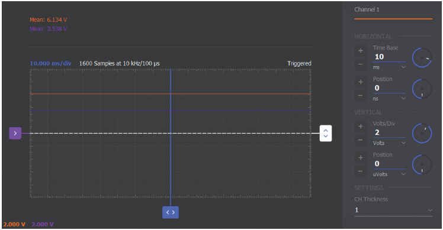This screenshot has height=230, width=443.
Task: Click the Volts/Div rotary knob
Action: [422, 133]
